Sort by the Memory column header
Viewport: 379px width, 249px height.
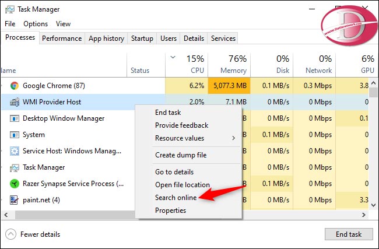229,65
